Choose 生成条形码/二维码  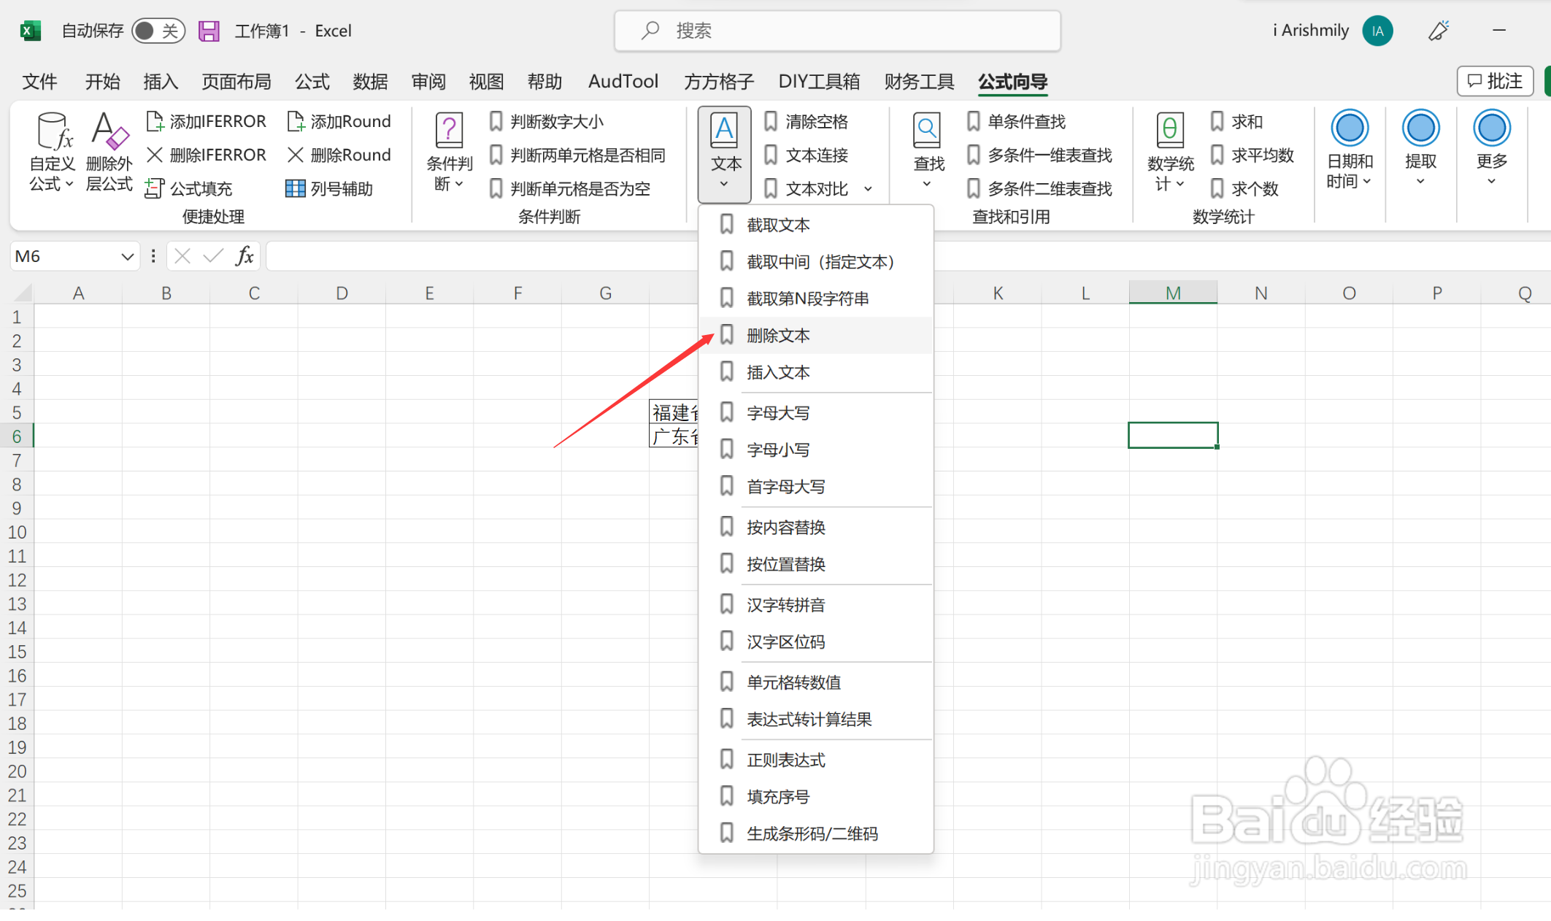coord(816,833)
